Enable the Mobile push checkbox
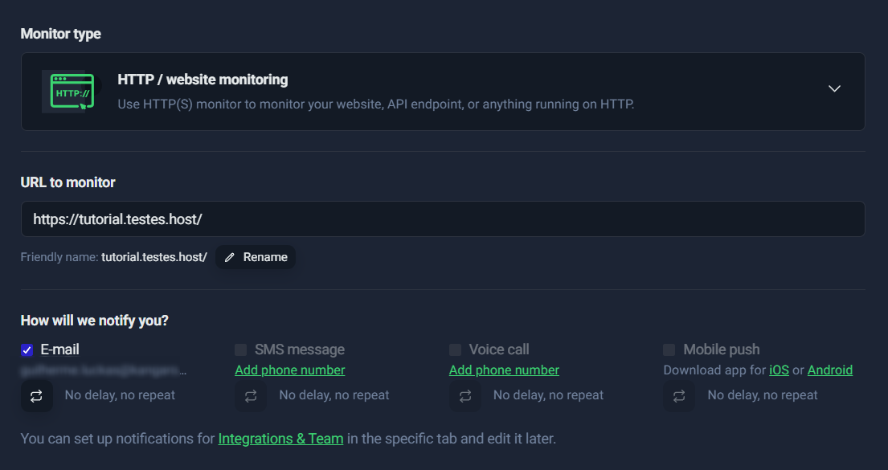This screenshot has width=888, height=470. point(669,349)
